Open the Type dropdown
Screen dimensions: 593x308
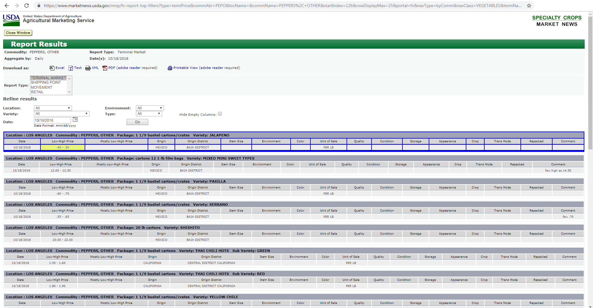coord(149,114)
